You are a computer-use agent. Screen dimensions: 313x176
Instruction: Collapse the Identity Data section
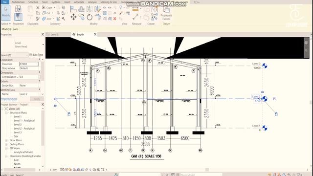(x=39, y=90)
